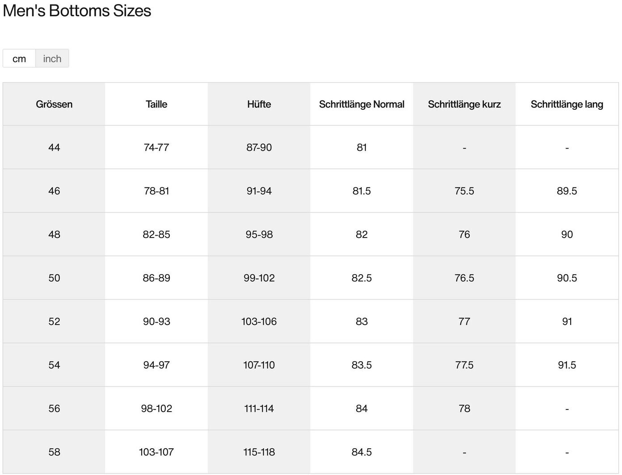Switch units to inch
Image resolution: width=622 pixels, height=475 pixels.
[52, 58]
